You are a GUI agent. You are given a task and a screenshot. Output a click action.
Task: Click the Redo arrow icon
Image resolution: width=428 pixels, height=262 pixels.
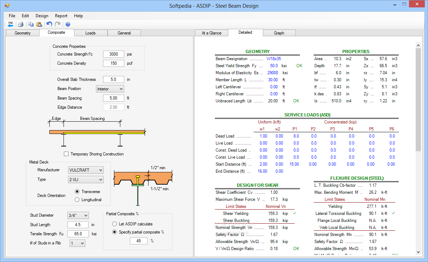click(x=58, y=24)
